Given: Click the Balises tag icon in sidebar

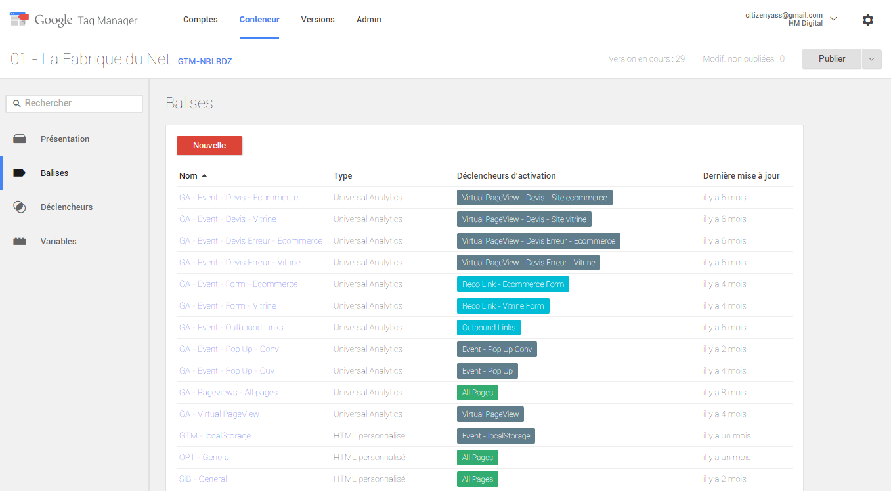Looking at the screenshot, I should coord(20,173).
